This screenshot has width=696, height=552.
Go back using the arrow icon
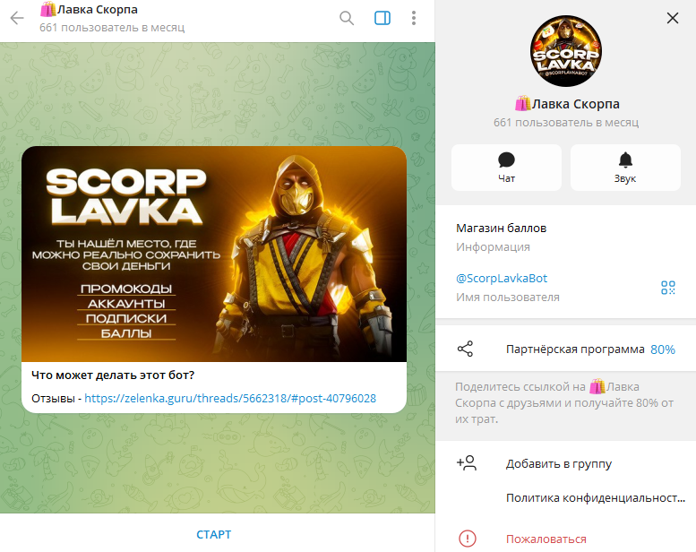click(x=17, y=18)
